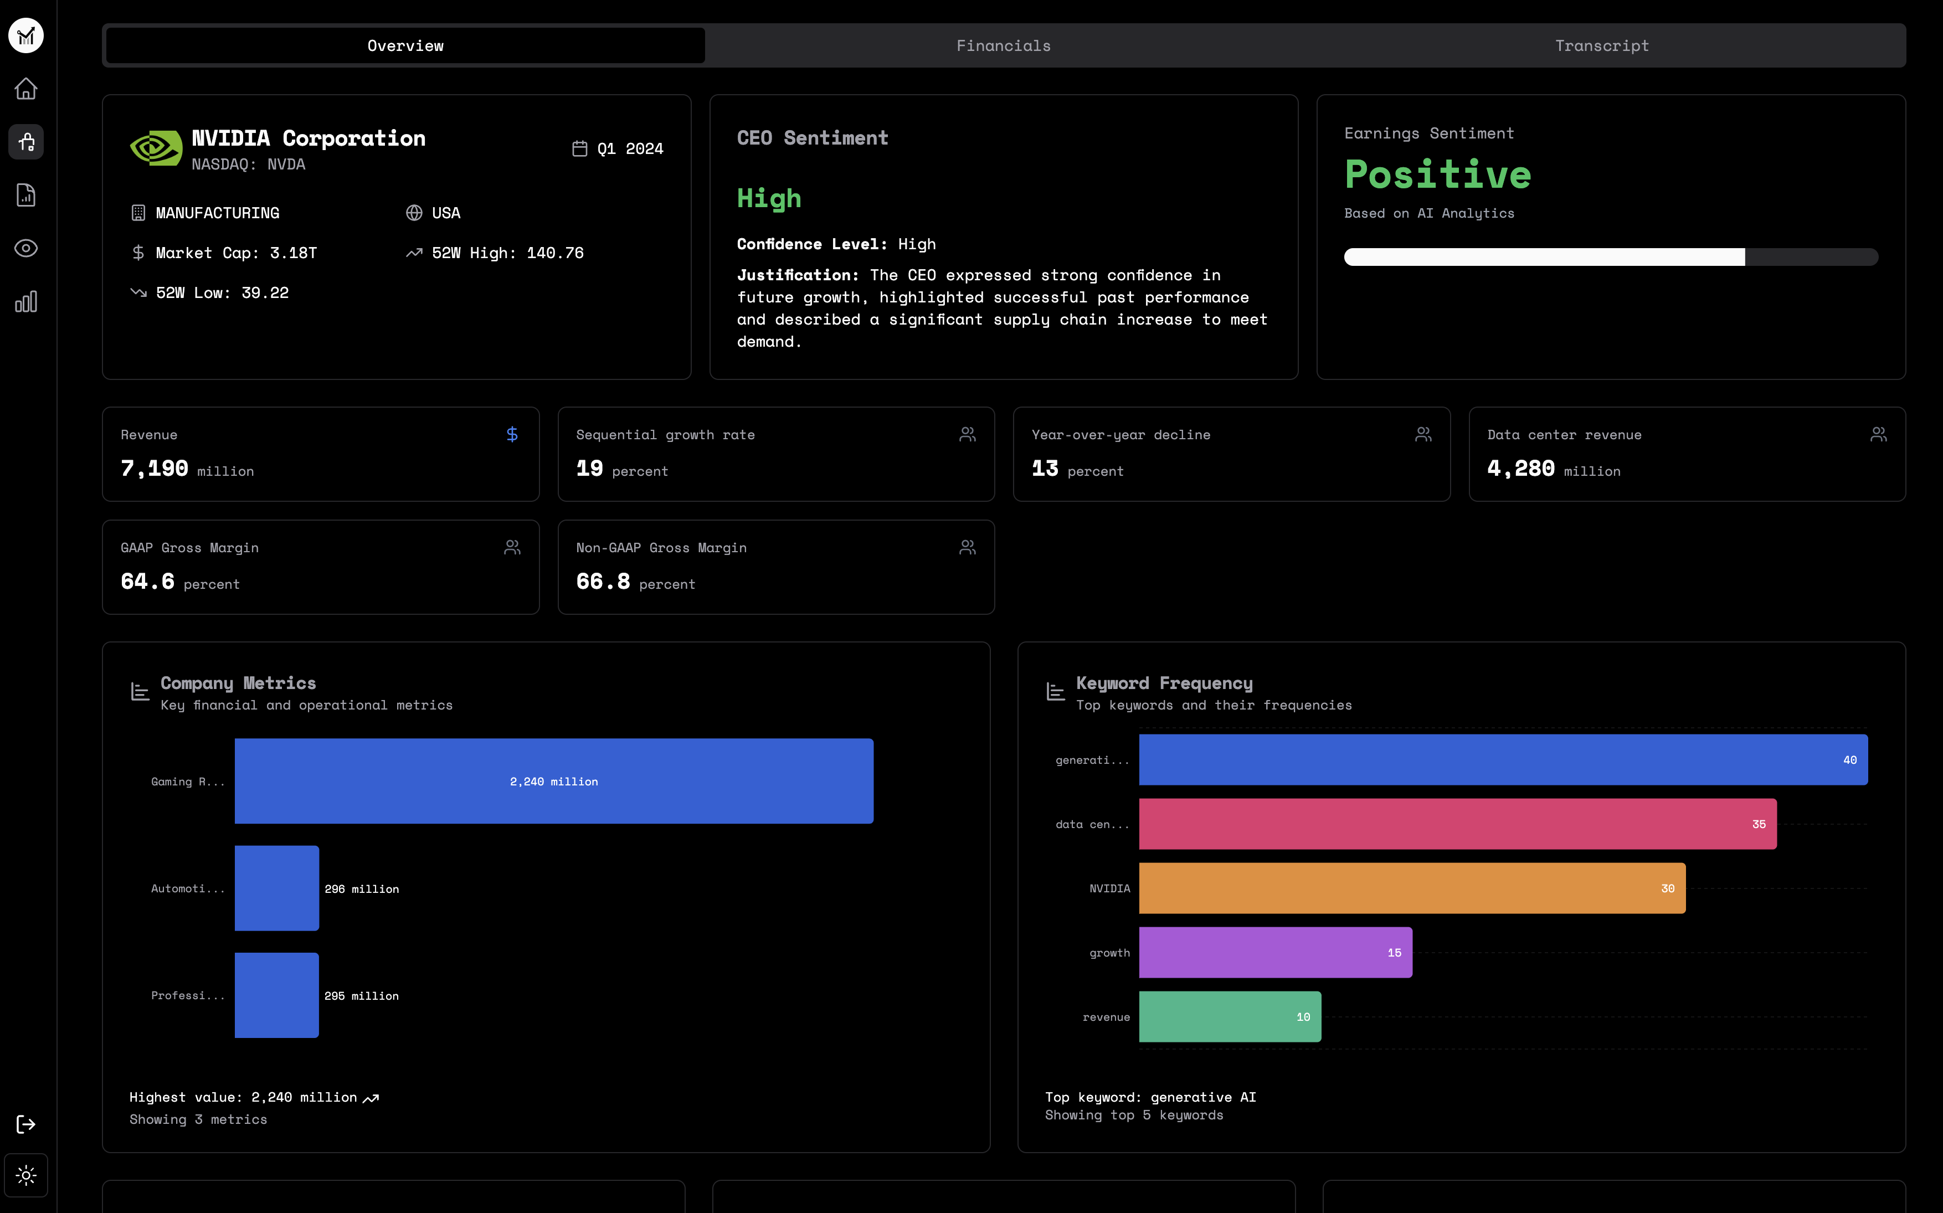Click the building icon beside MANUFACTURING

coord(138,213)
